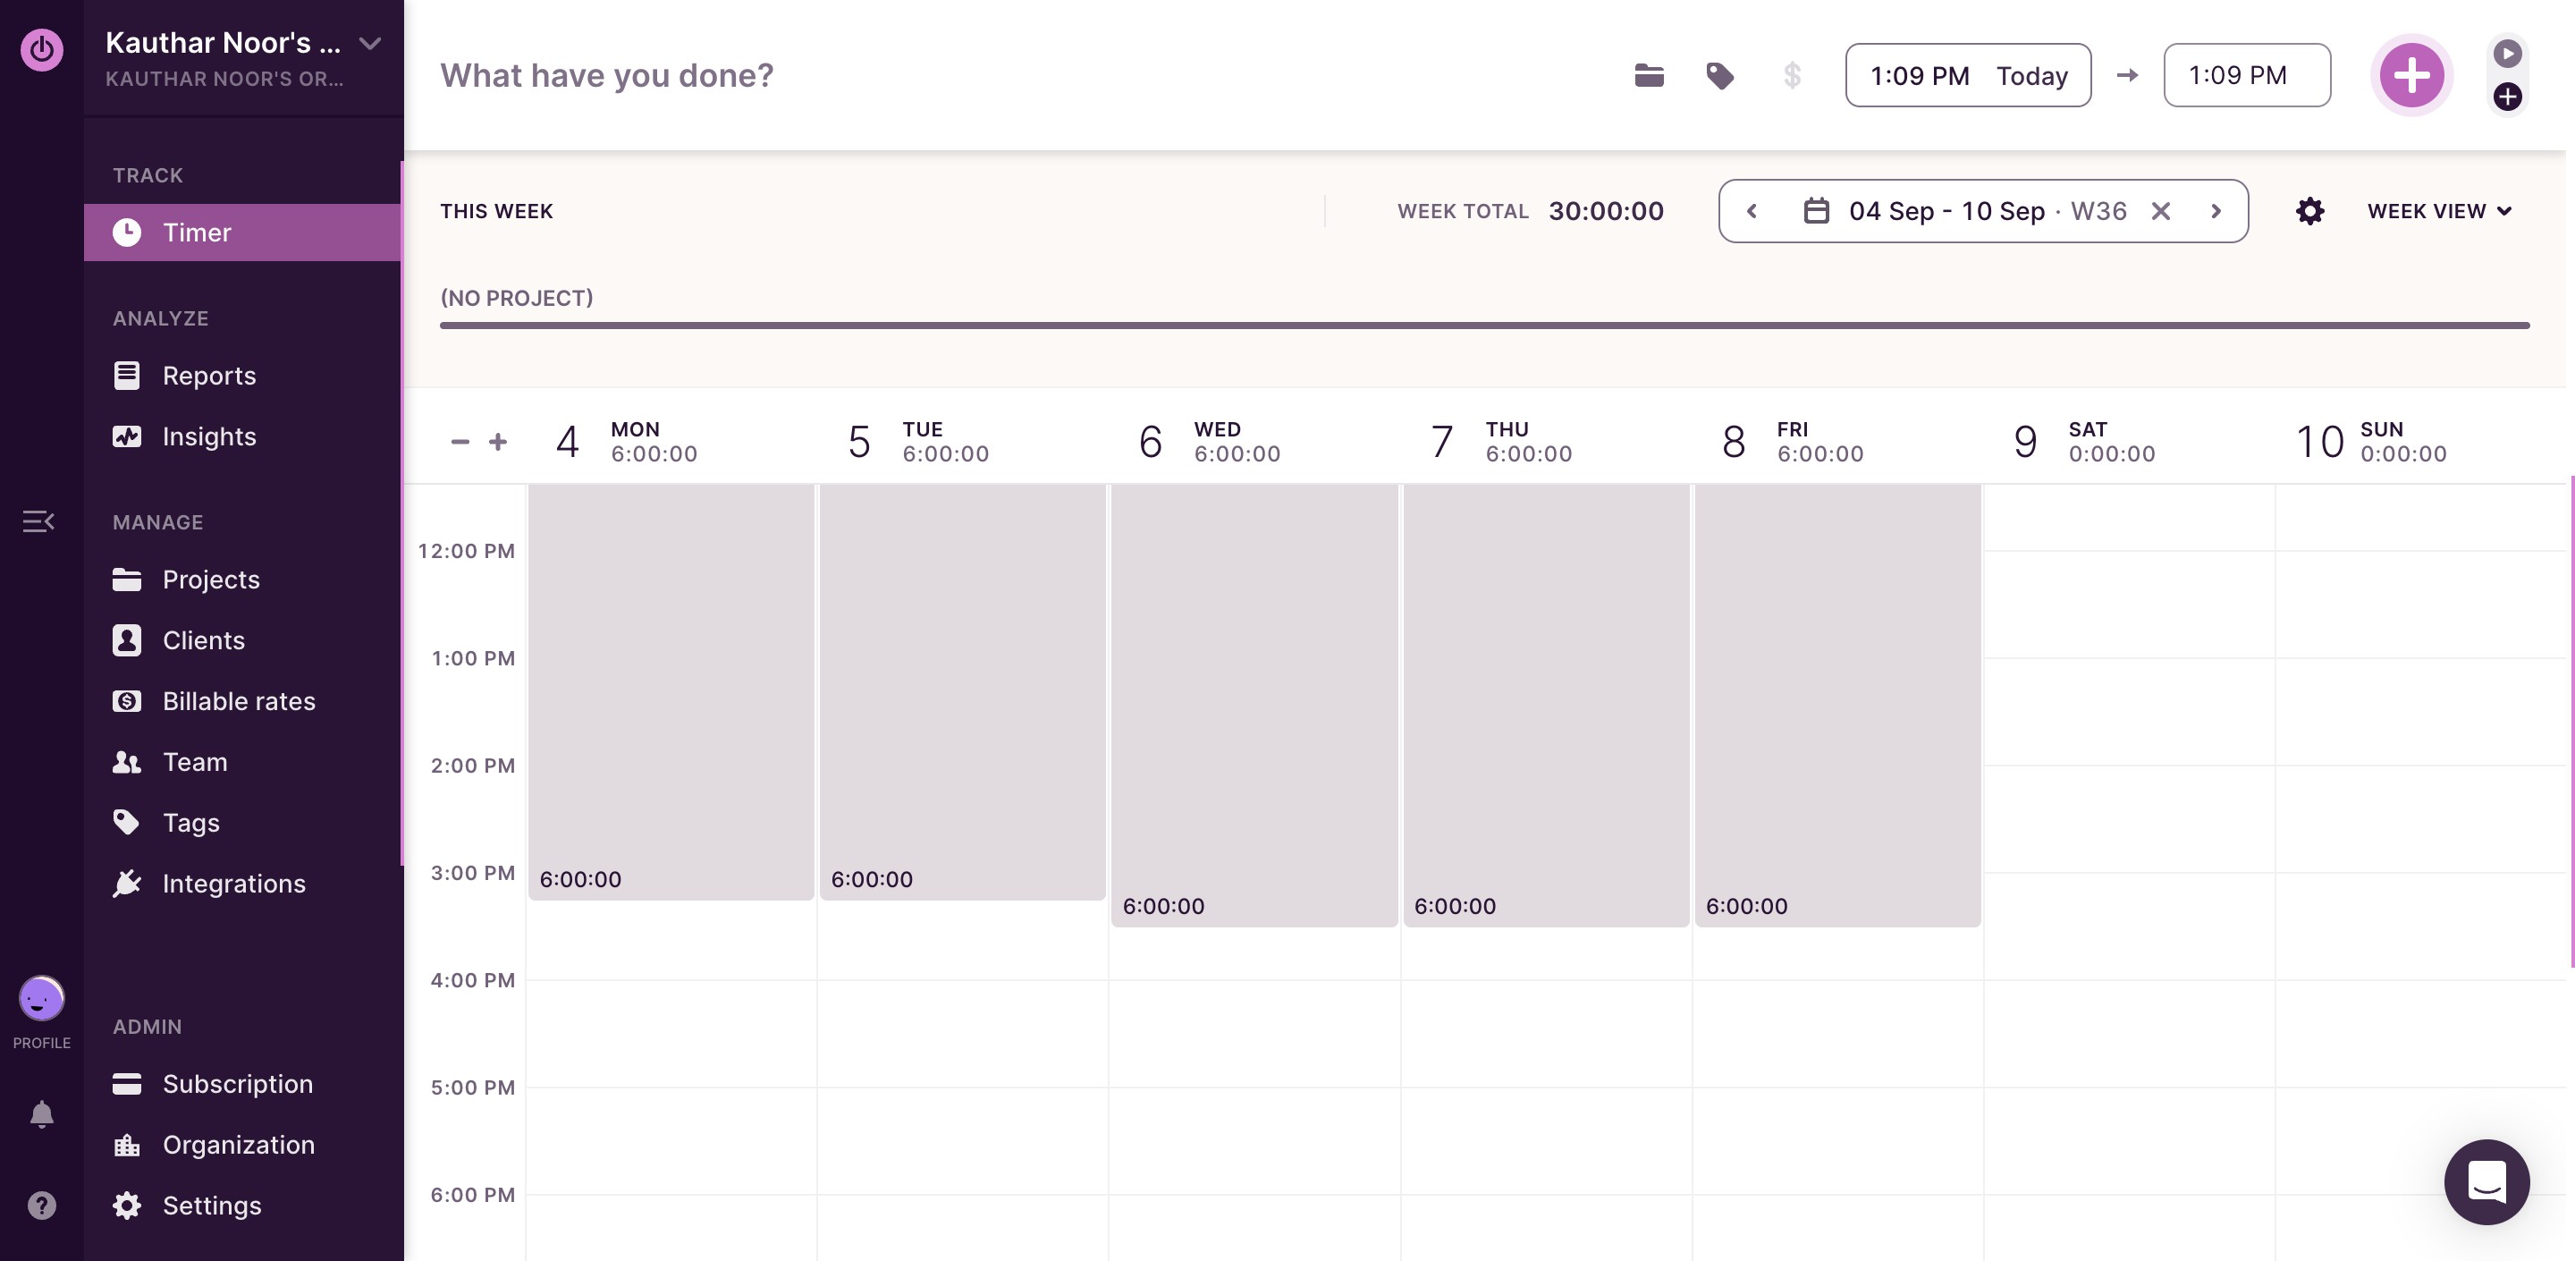This screenshot has width=2575, height=1261.
Task: Go to the previous week arrow
Action: (1752, 211)
